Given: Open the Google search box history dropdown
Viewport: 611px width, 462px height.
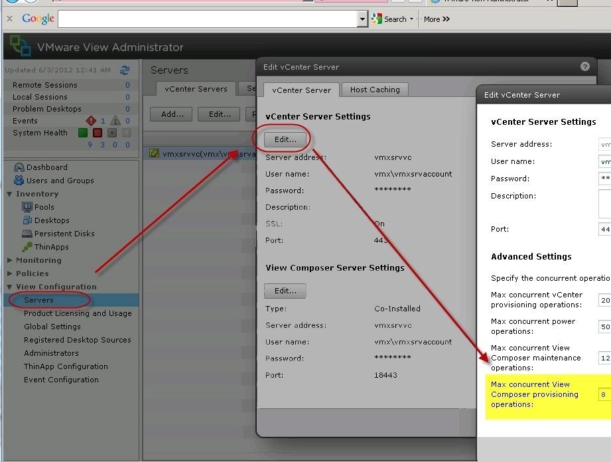Looking at the screenshot, I should coord(362,19).
